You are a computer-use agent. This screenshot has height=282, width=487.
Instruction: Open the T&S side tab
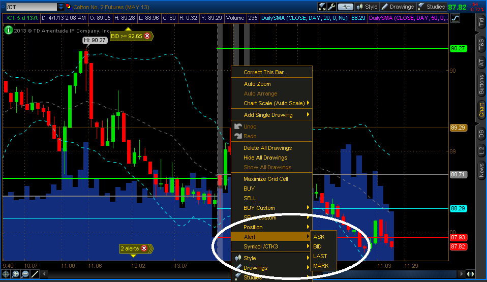[481, 44]
